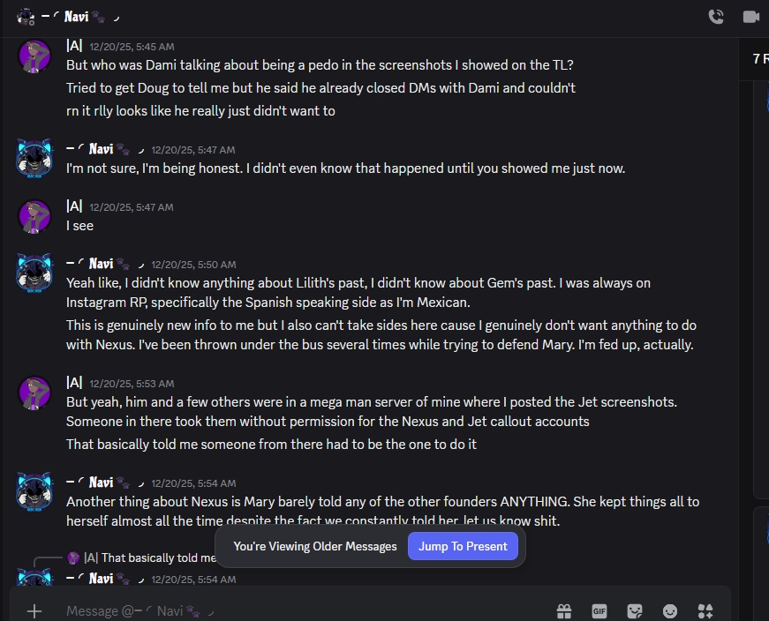The height and width of the screenshot is (621, 769).
Task: Click Navi's avatar in the header
Action: (x=26, y=16)
